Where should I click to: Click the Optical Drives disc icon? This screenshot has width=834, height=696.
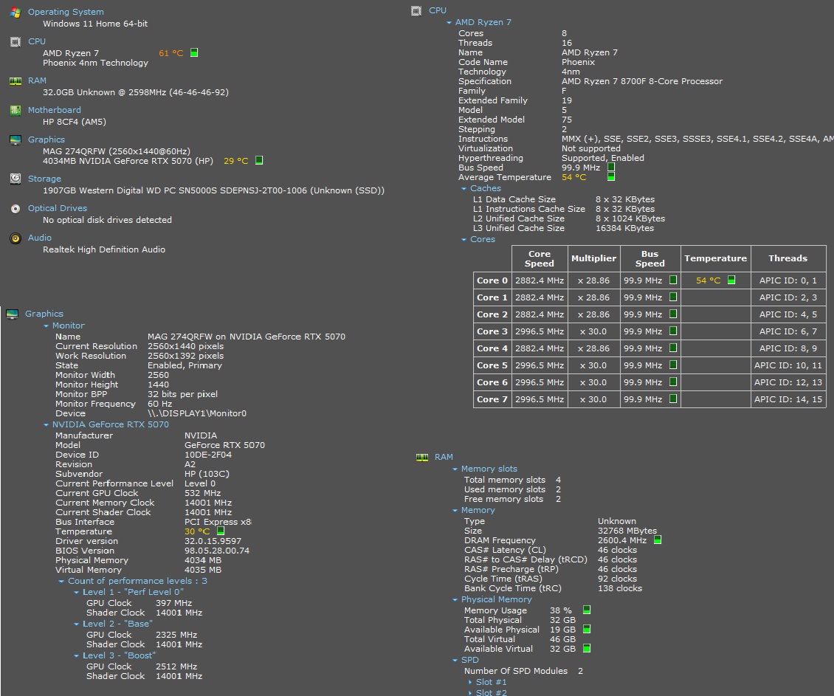coord(15,209)
